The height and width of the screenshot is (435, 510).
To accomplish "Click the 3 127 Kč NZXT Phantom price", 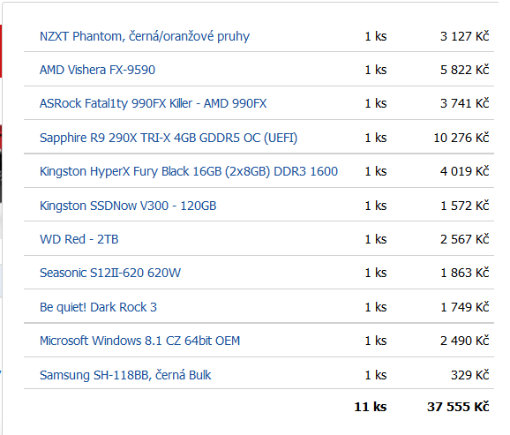I will pos(464,36).
